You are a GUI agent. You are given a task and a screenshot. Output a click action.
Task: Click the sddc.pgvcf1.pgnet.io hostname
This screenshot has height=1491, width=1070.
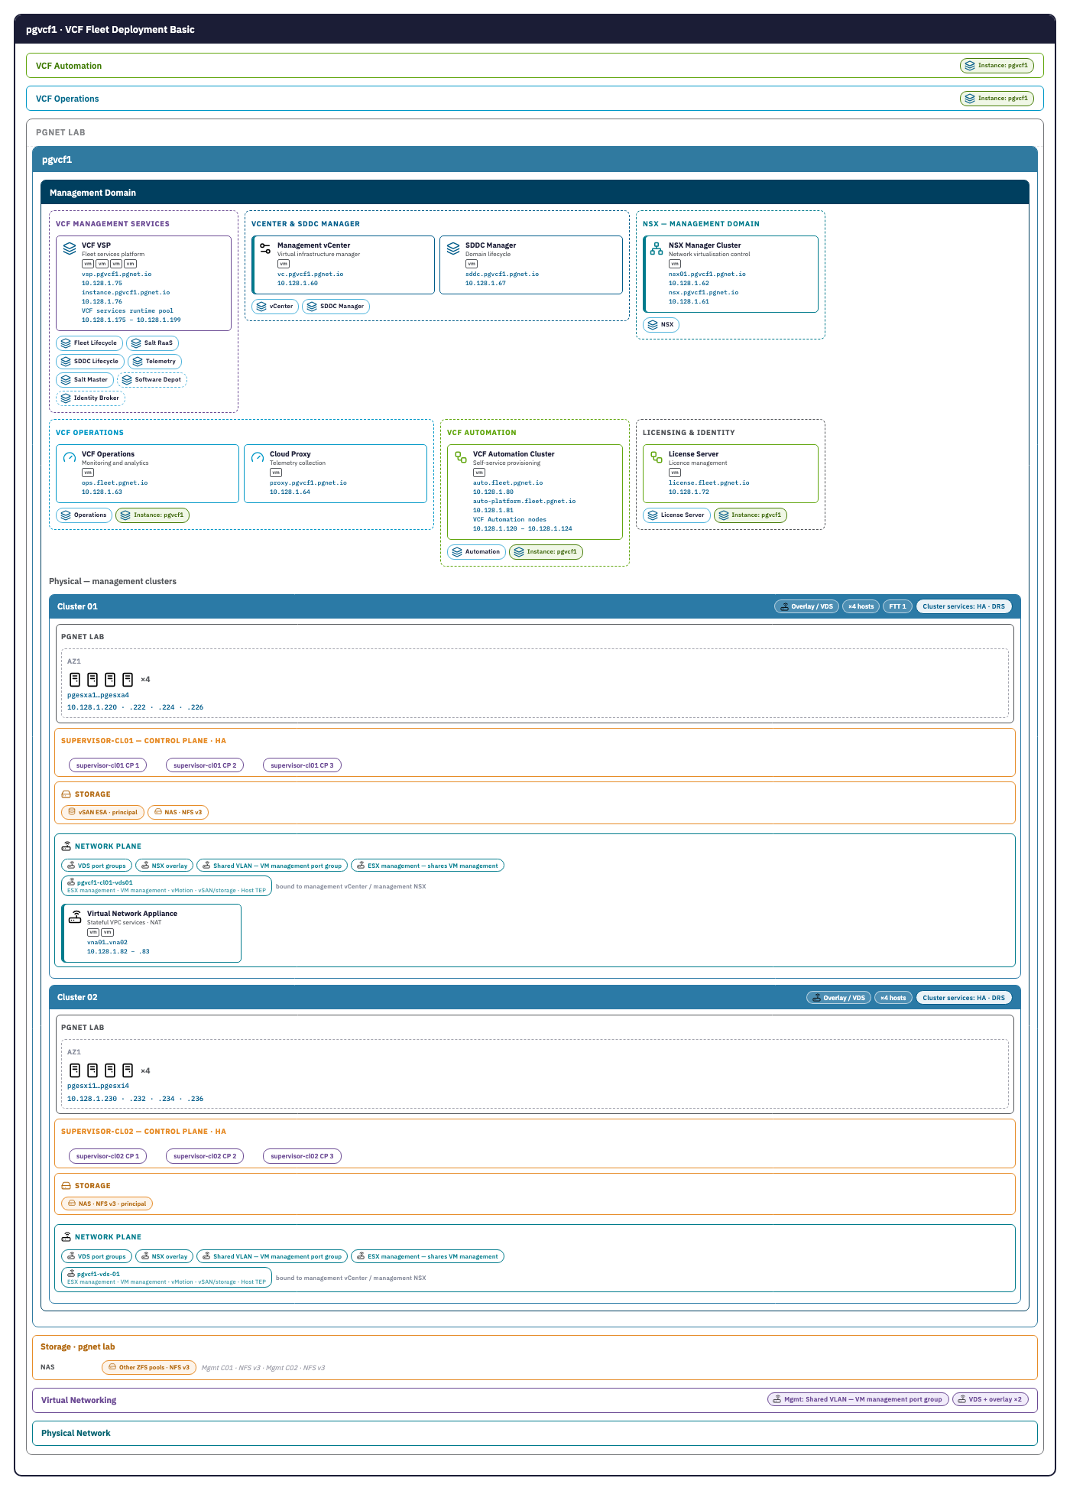pos(502,274)
